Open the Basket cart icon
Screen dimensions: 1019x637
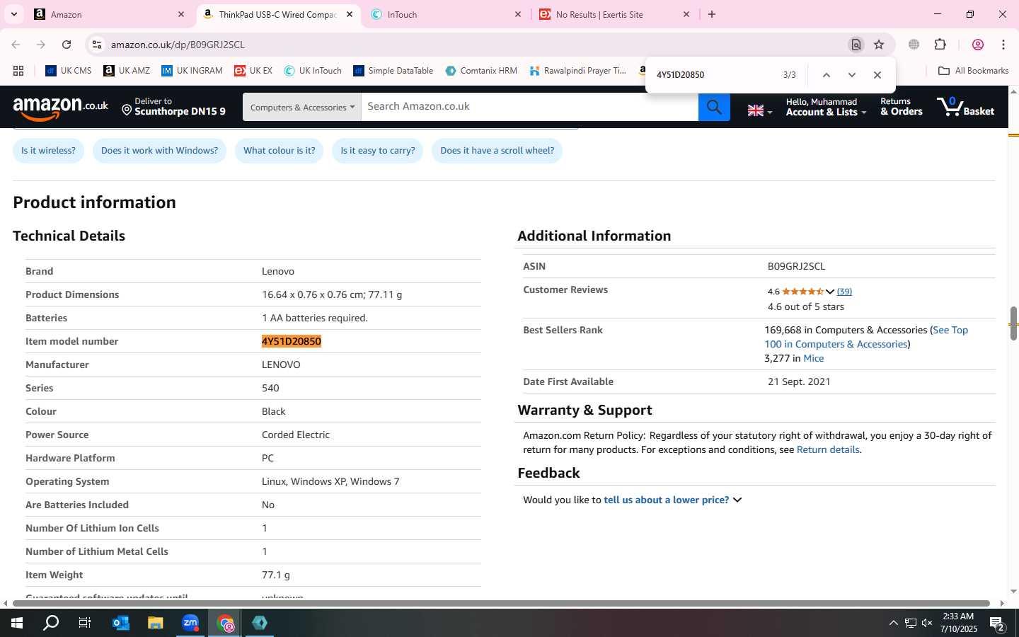point(965,107)
